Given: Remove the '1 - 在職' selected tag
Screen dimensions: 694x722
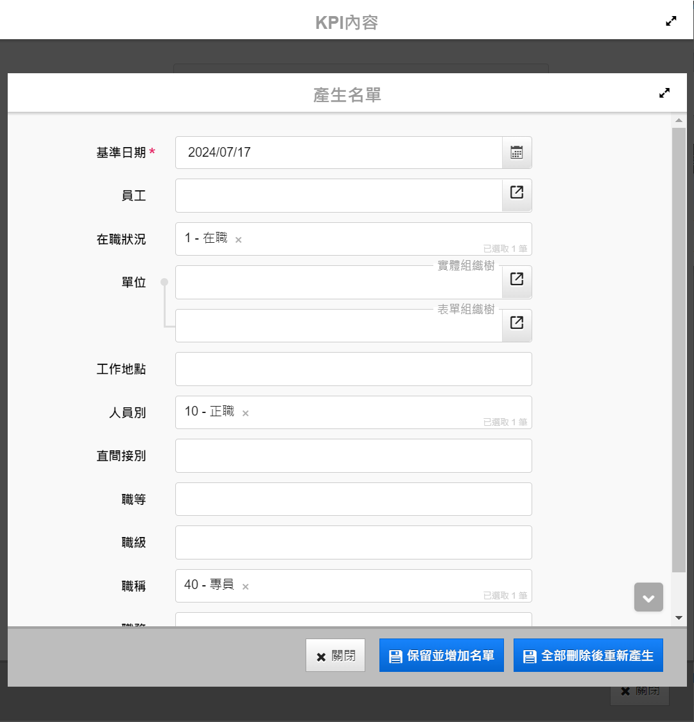Looking at the screenshot, I should [238, 240].
